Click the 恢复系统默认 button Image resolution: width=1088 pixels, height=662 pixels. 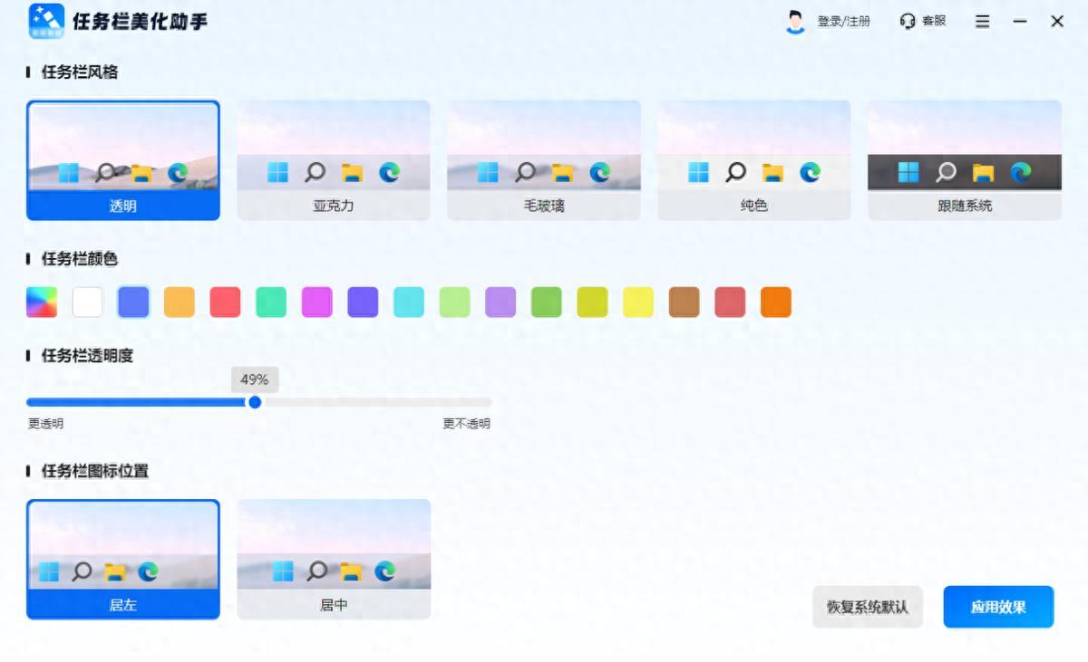click(x=868, y=607)
